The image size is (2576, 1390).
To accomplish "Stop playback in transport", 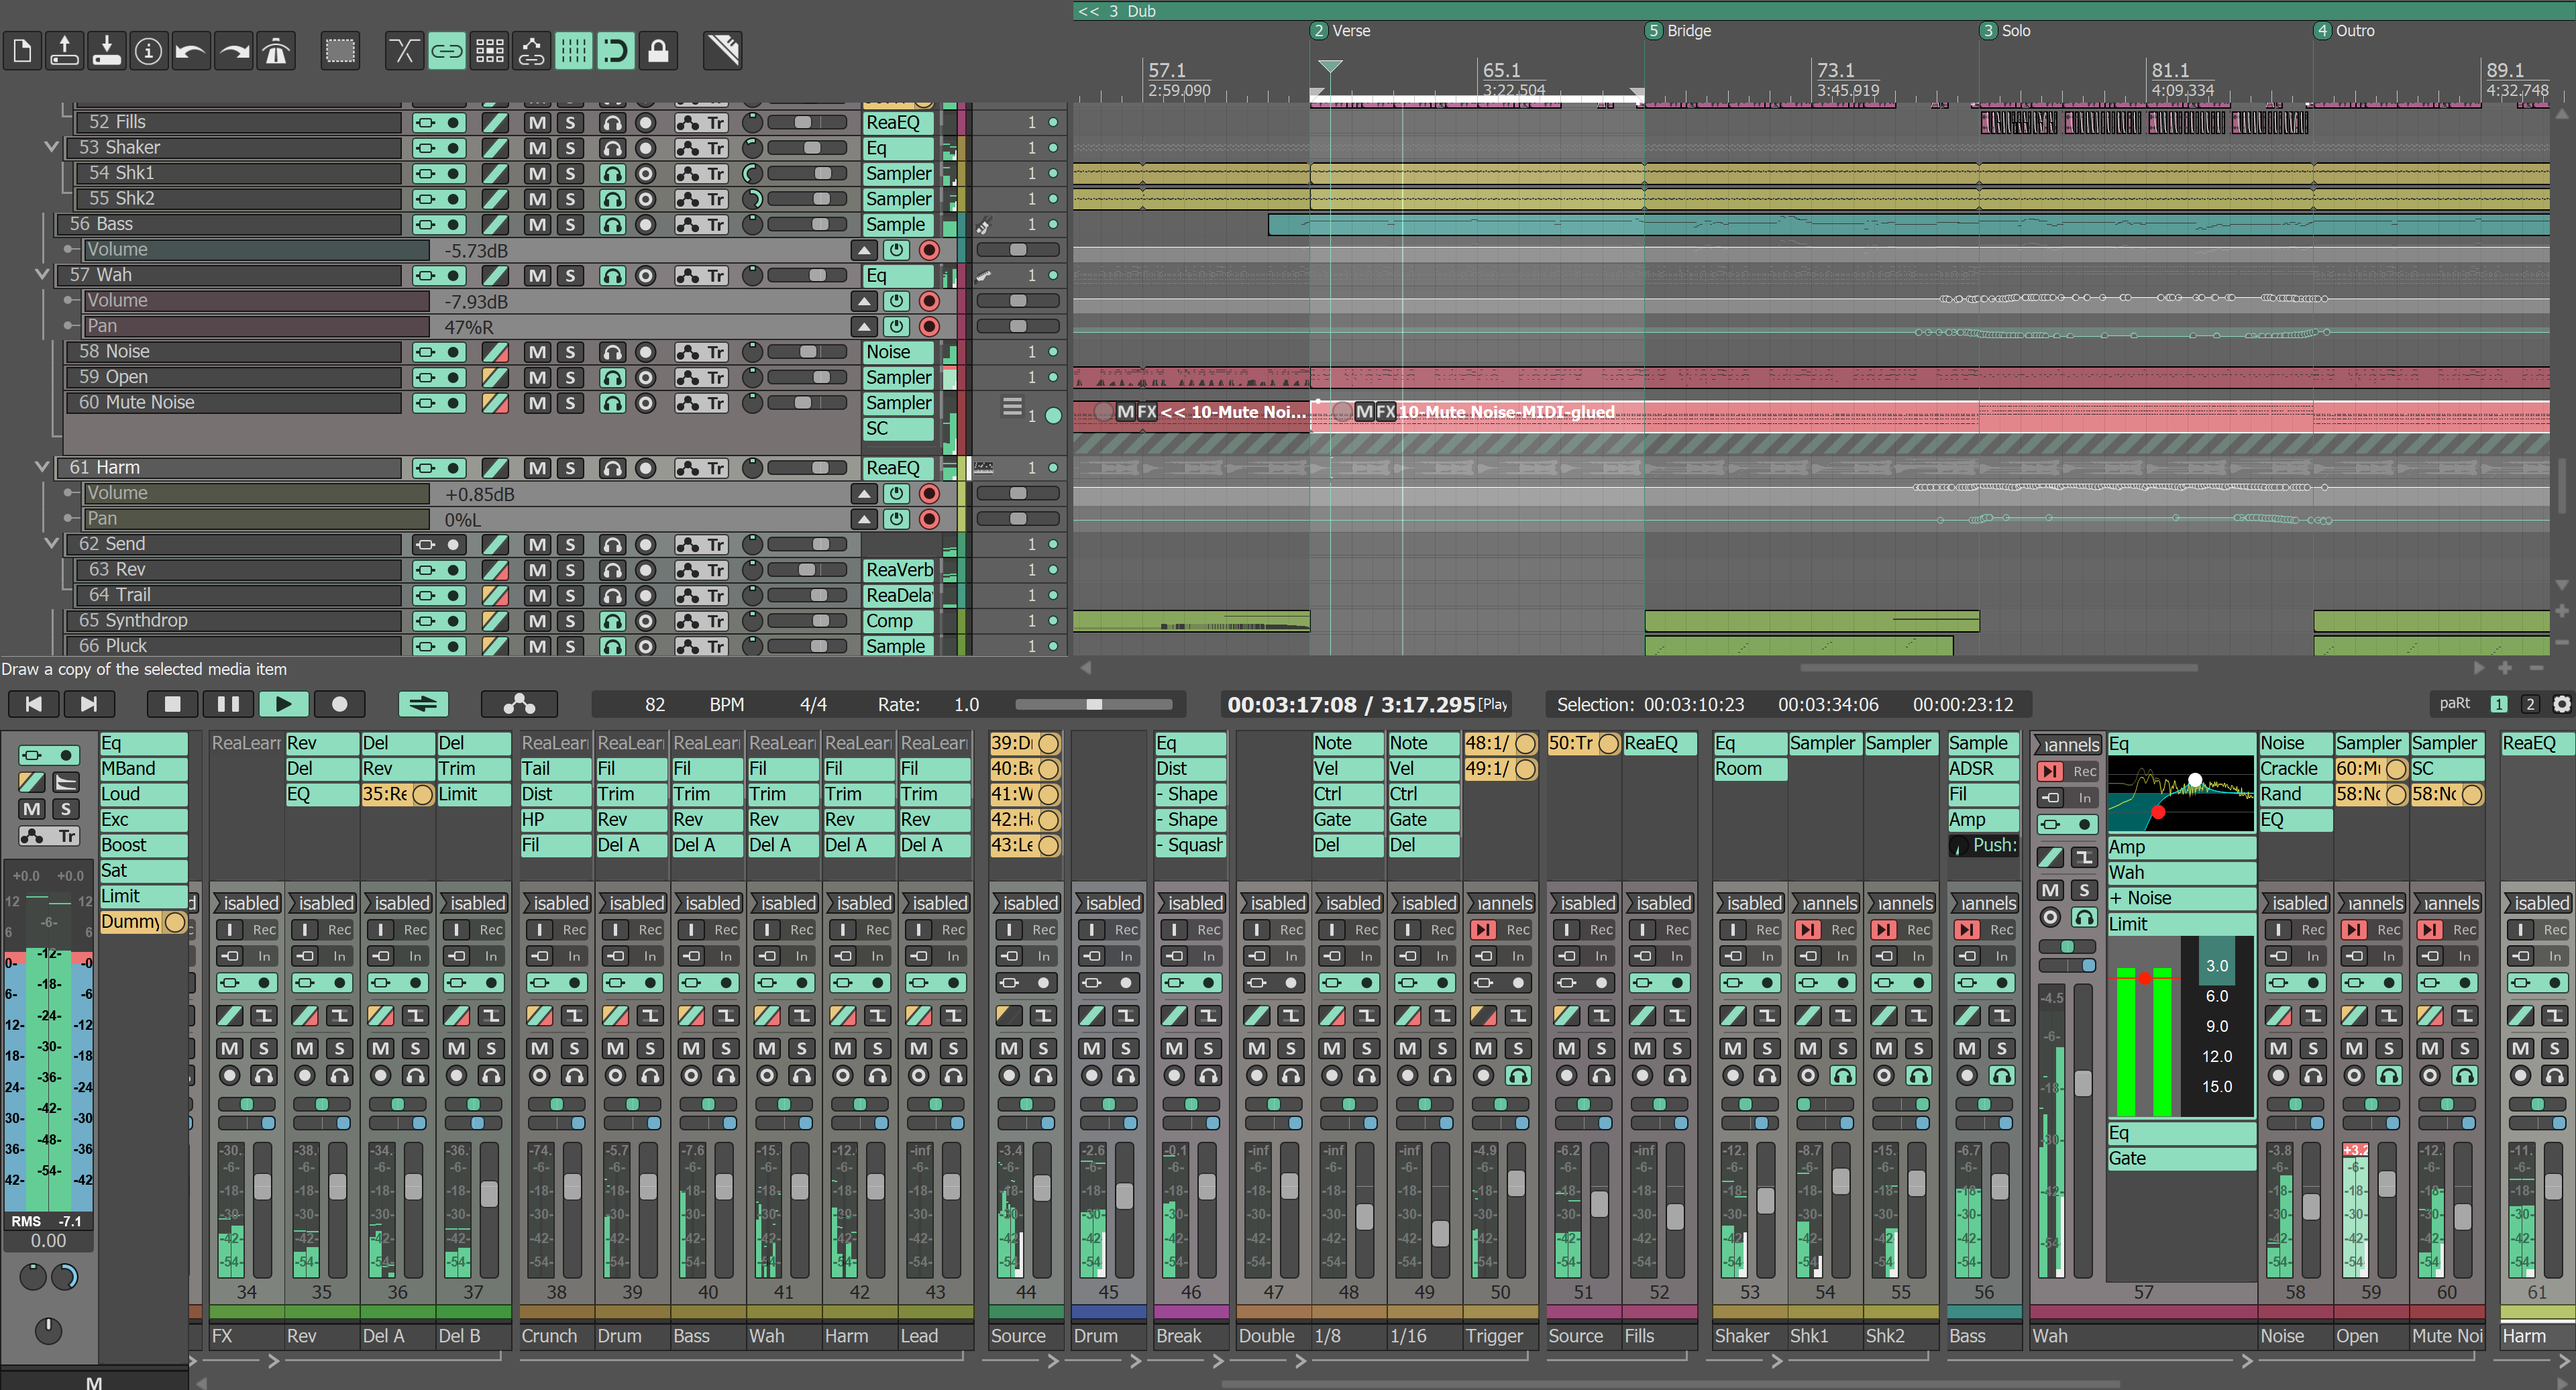I will click(172, 704).
